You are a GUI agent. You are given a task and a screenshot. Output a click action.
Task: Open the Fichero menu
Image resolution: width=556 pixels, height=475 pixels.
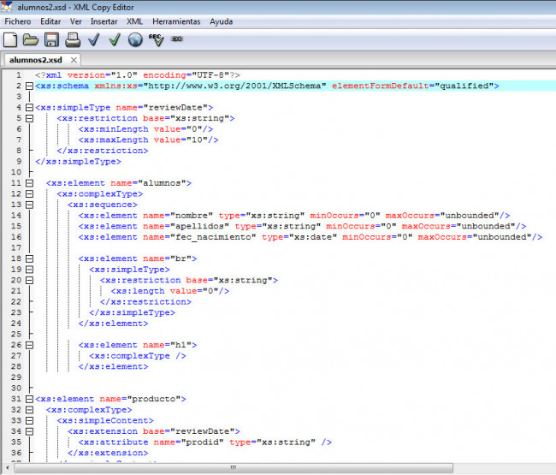click(x=18, y=21)
